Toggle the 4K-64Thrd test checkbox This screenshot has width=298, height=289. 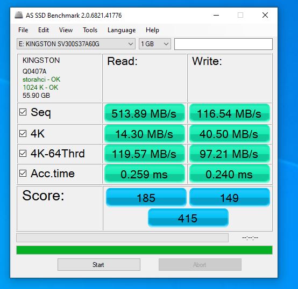(x=23, y=153)
